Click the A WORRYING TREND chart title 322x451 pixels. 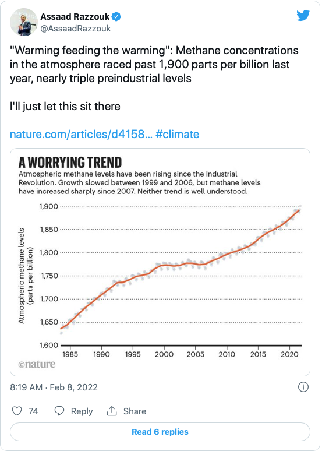[x=70, y=162]
